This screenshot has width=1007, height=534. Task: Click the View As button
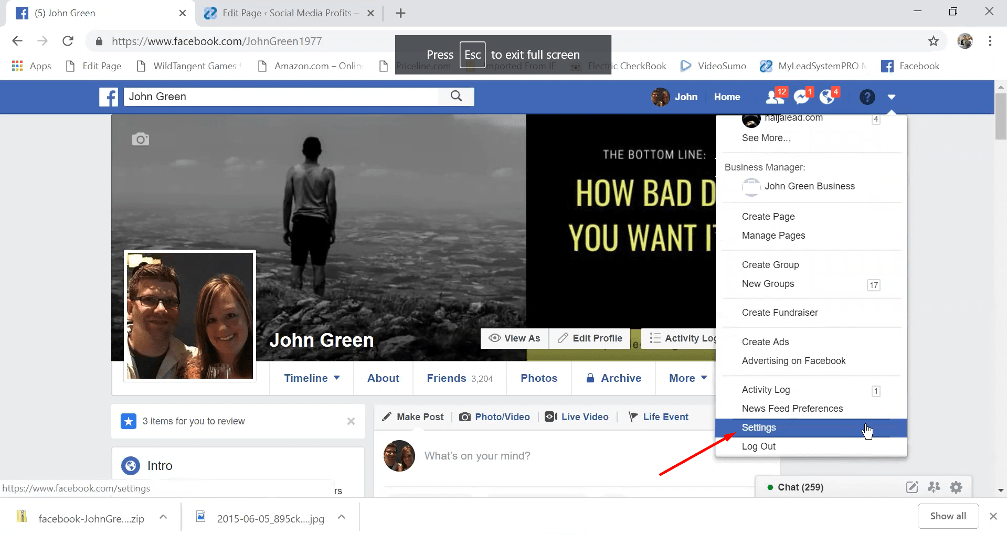click(514, 338)
